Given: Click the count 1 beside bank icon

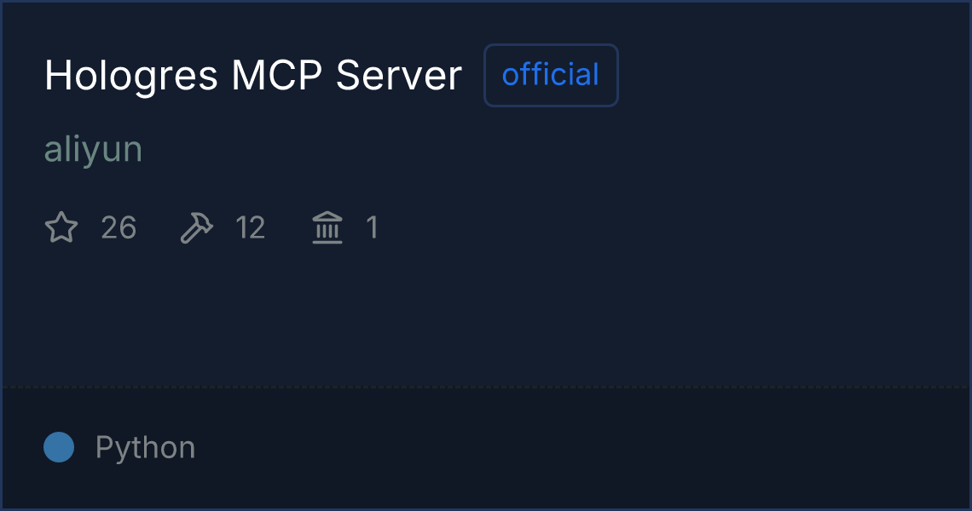Looking at the screenshot, I should click(372, 227).
